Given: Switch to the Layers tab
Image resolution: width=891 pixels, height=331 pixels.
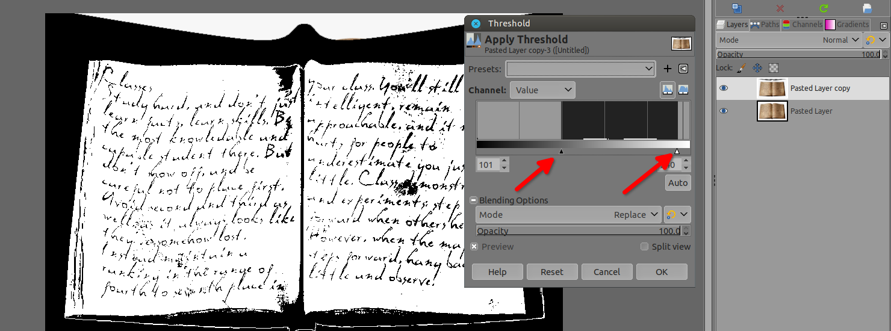Looking at the screenshot, I should [732, 25].
